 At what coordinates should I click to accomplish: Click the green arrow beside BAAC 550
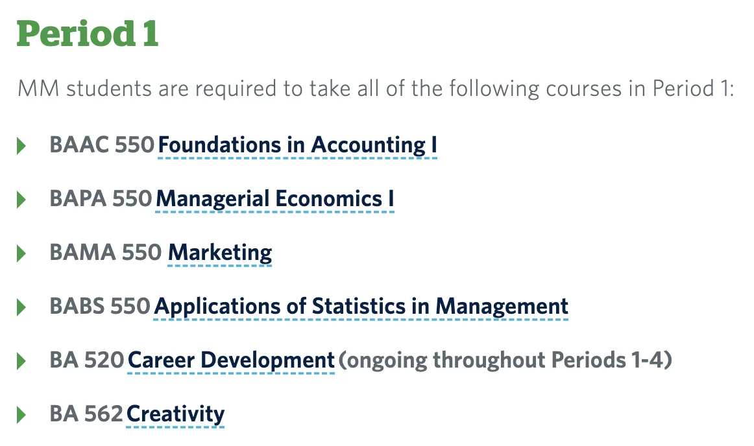pos(21,146)
